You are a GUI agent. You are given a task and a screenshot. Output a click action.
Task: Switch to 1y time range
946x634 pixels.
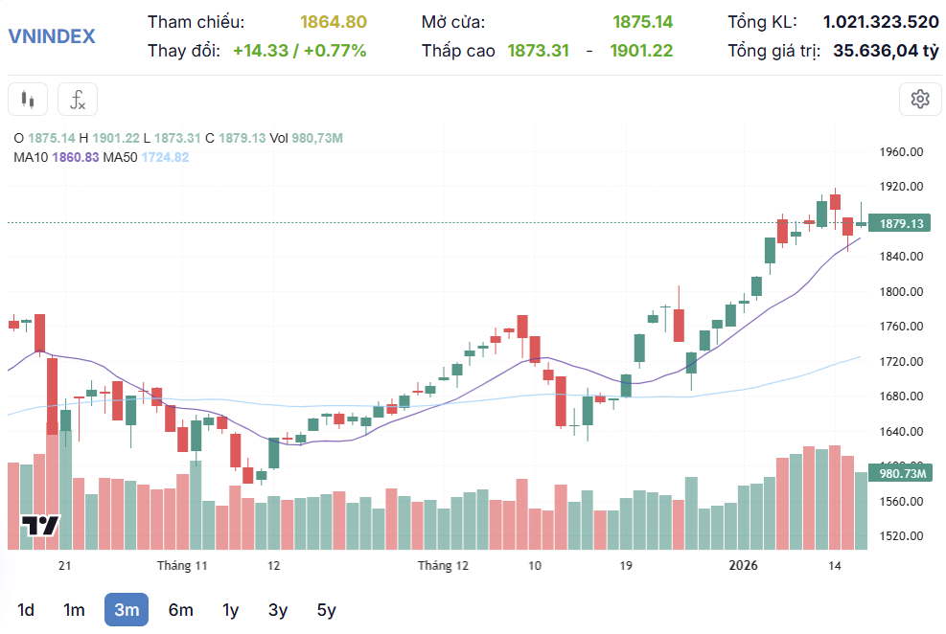tap(230, 610)
